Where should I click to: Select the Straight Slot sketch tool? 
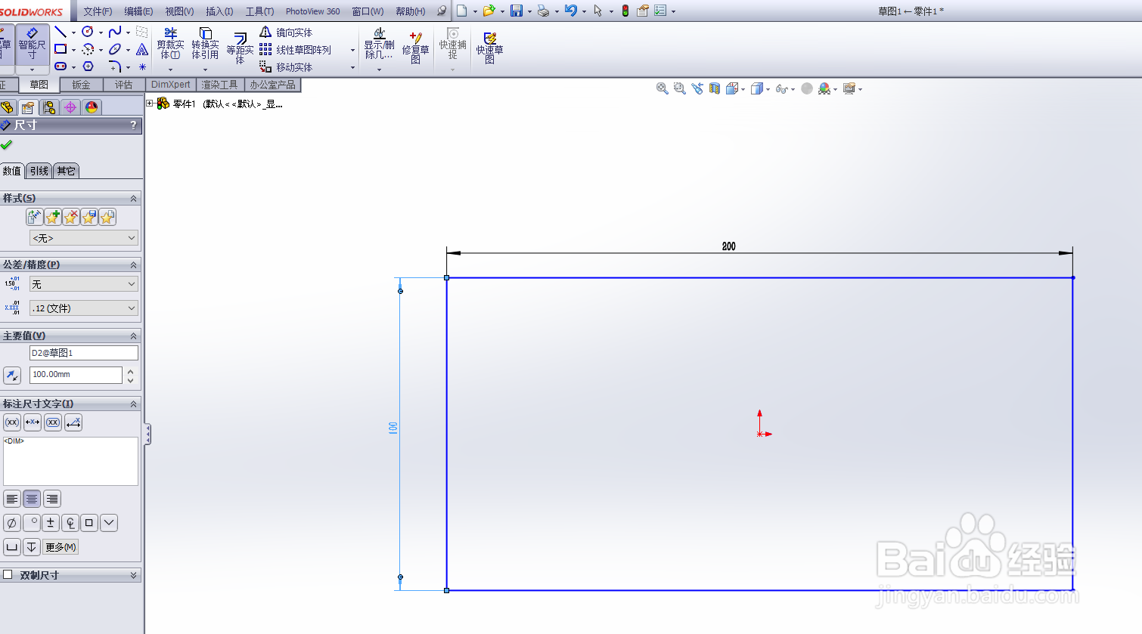(61, 66)
